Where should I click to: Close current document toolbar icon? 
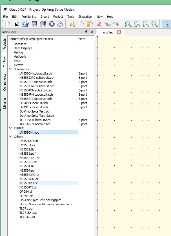click(x=52, y=24)
